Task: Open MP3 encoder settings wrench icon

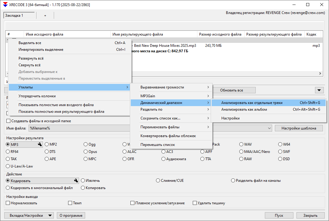Action: tap(40, 144)
